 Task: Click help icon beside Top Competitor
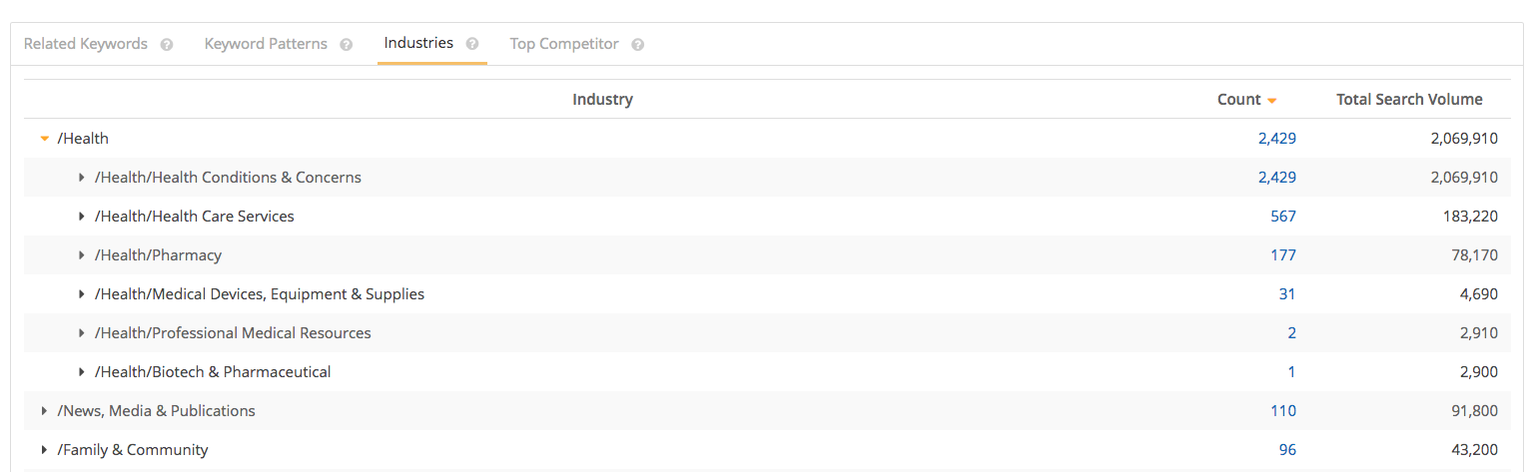pos(638,45)
